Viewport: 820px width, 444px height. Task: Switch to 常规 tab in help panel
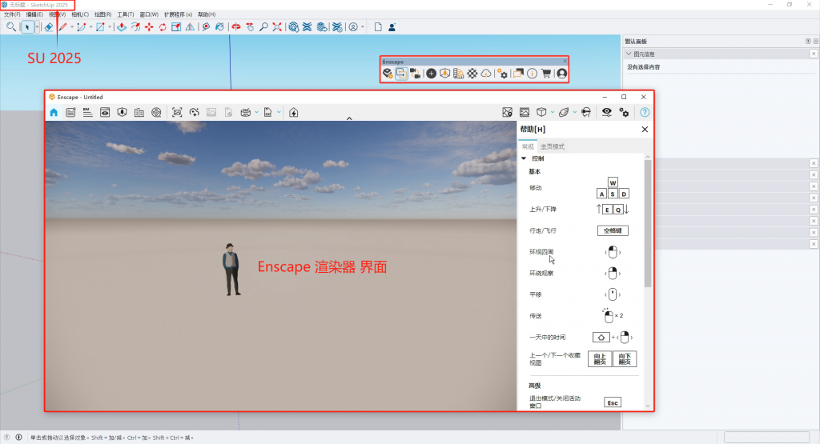pyautogui.click(x=528, y=146)
